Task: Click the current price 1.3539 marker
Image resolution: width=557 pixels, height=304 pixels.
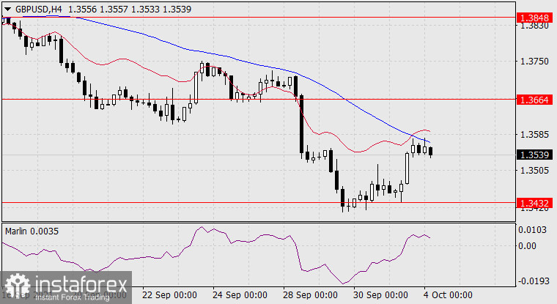Action: pos(534,155)
